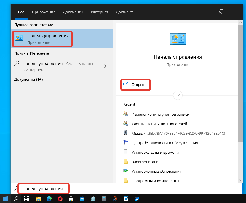Open recent item Учетные записи пользователей
The height and width of the screenshot is (203, 246).
pyautogui.click(x=159, y=124)
